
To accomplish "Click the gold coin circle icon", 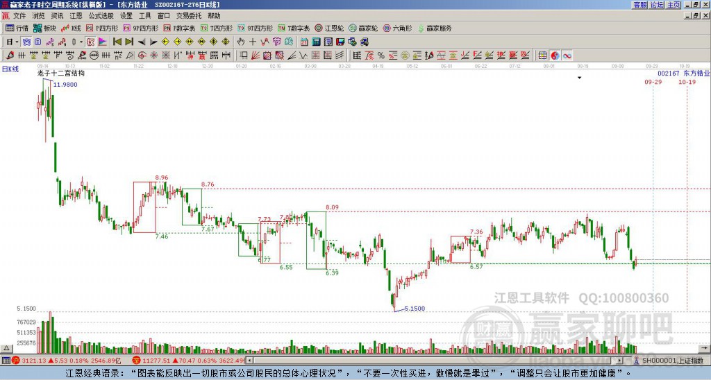I will point(405,55).
